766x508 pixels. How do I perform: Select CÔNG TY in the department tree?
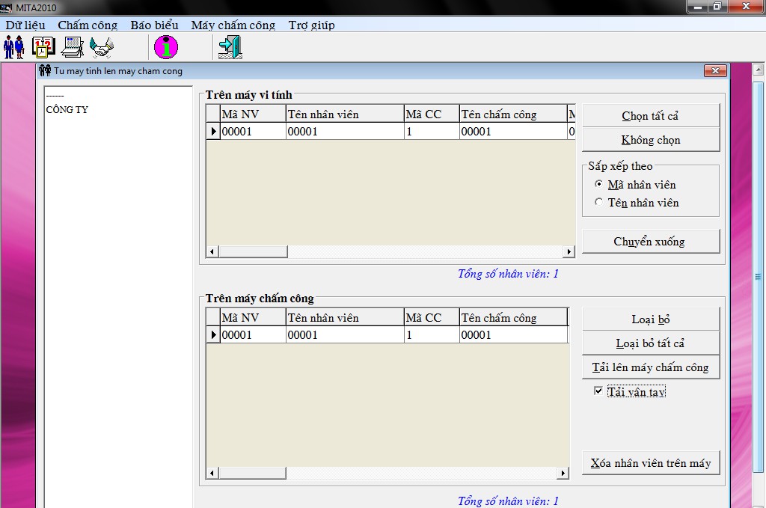tap(67, 109)
